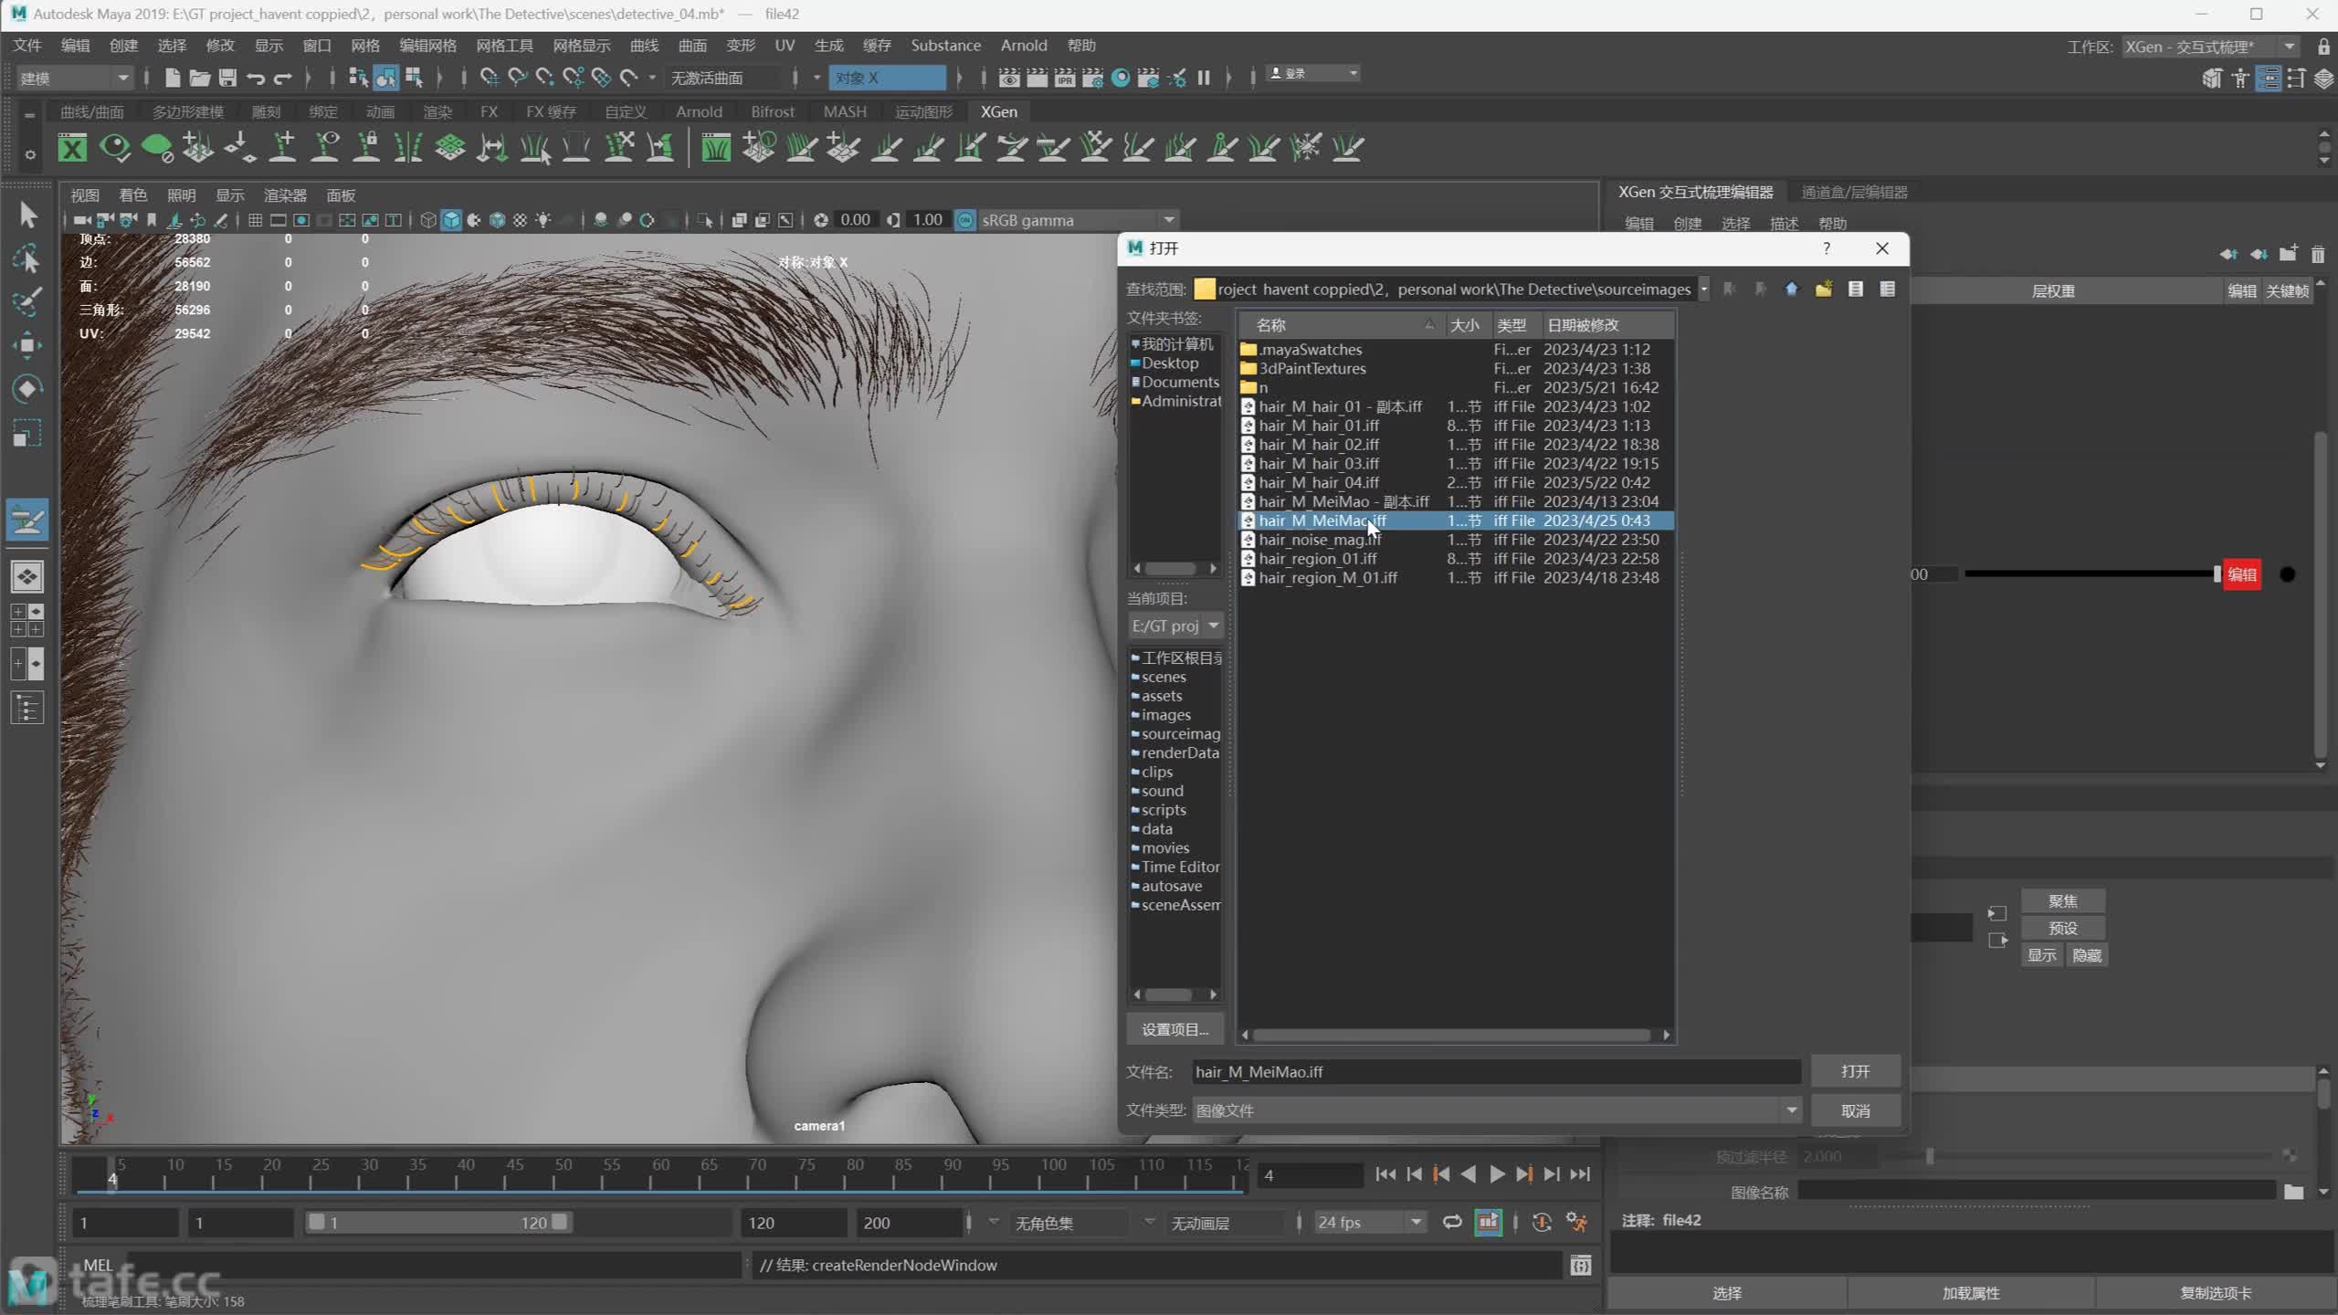Screen dimensions: 2338x1315
Task: Click the 文件名 input field
Action: (x=1496, y=1071)
